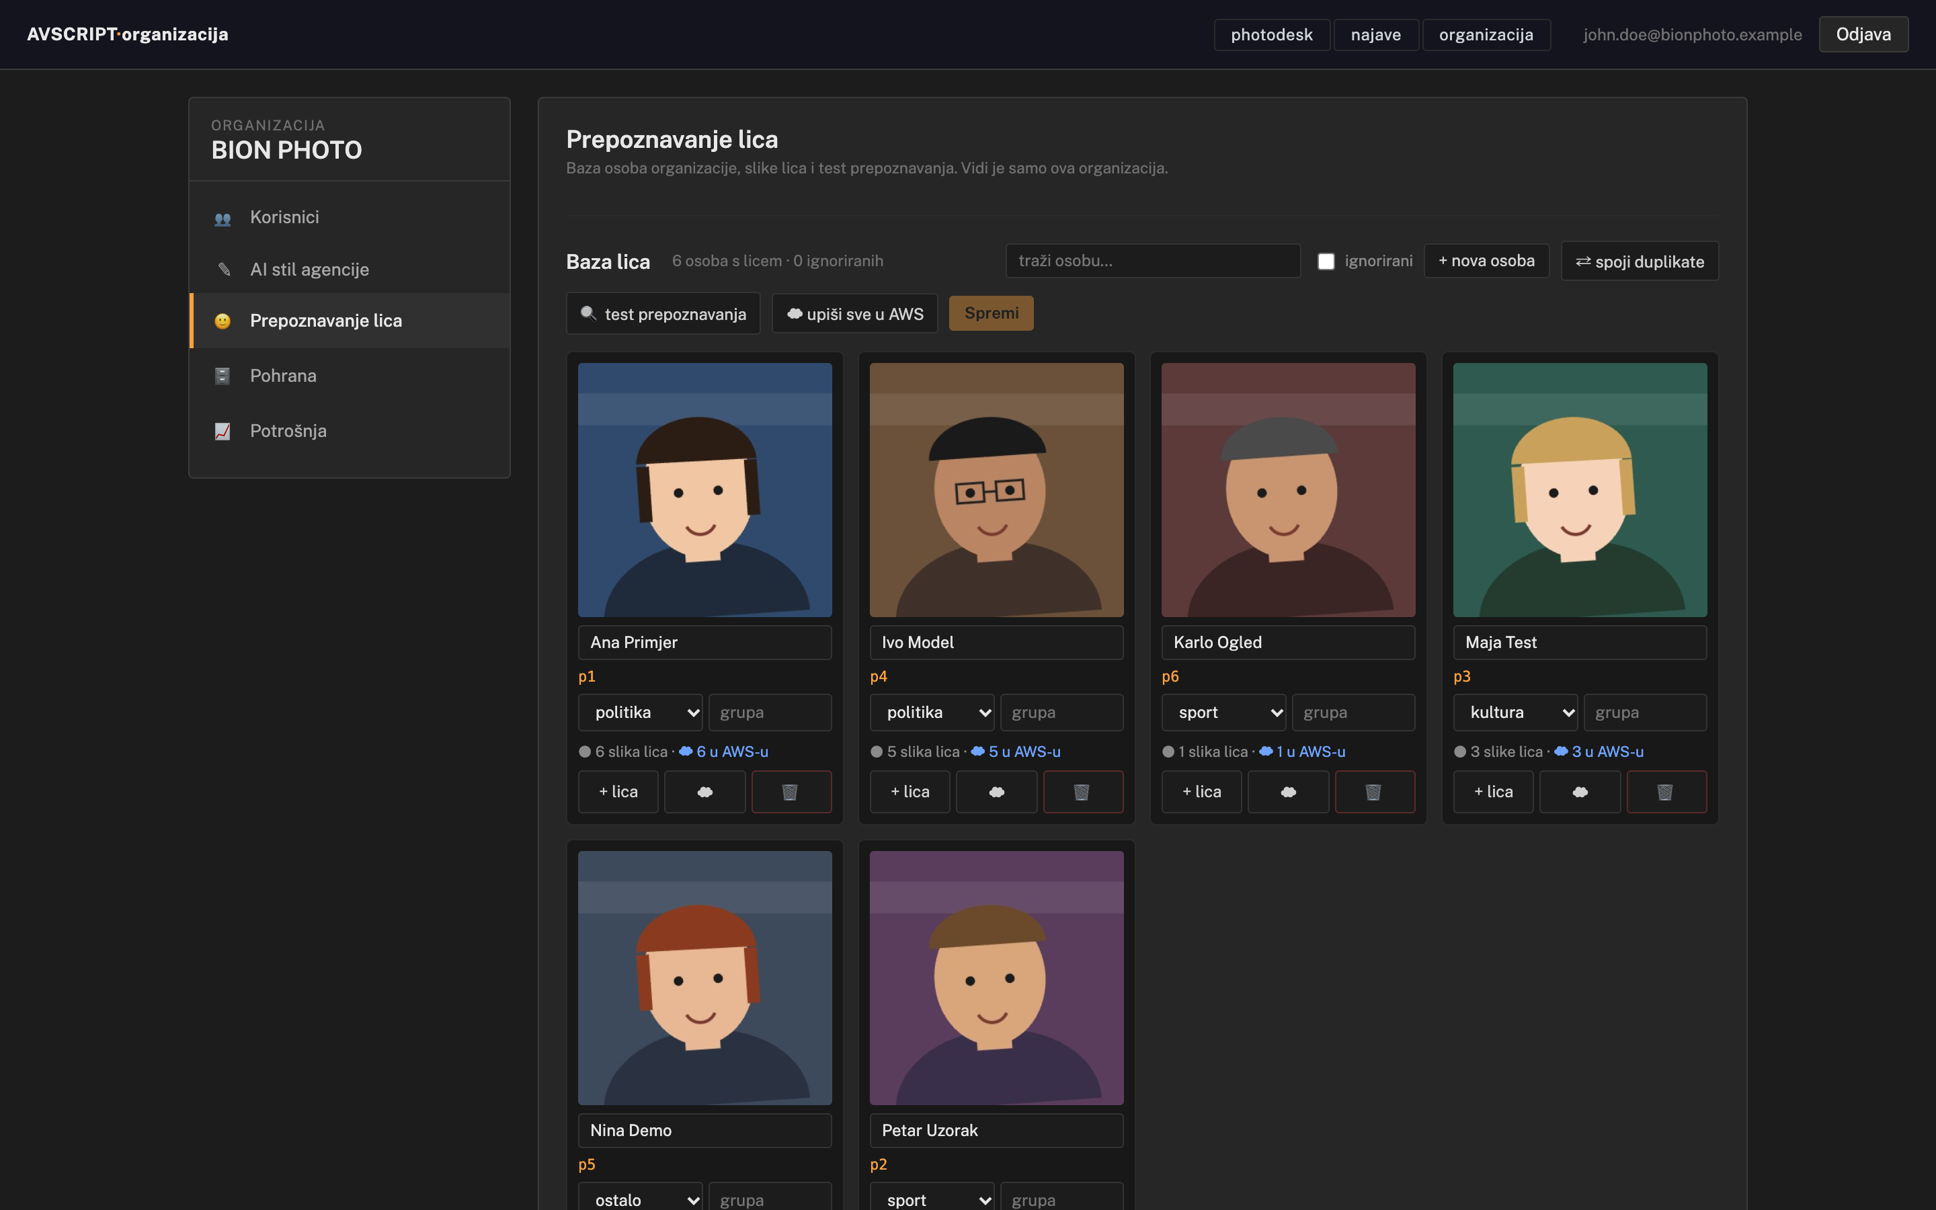Upload Ana Primjer's faces to AWS cloud
The image size is (1936, 1210).
(704, 791)
